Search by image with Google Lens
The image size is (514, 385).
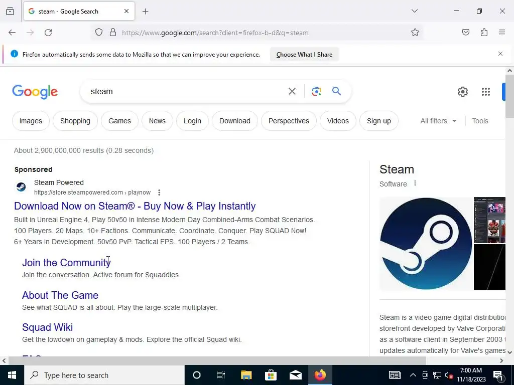316,91
